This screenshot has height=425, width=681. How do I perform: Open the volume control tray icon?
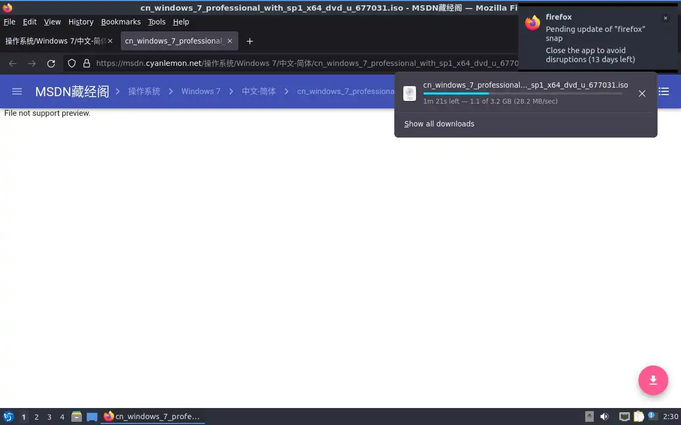[x=604, y=416]
